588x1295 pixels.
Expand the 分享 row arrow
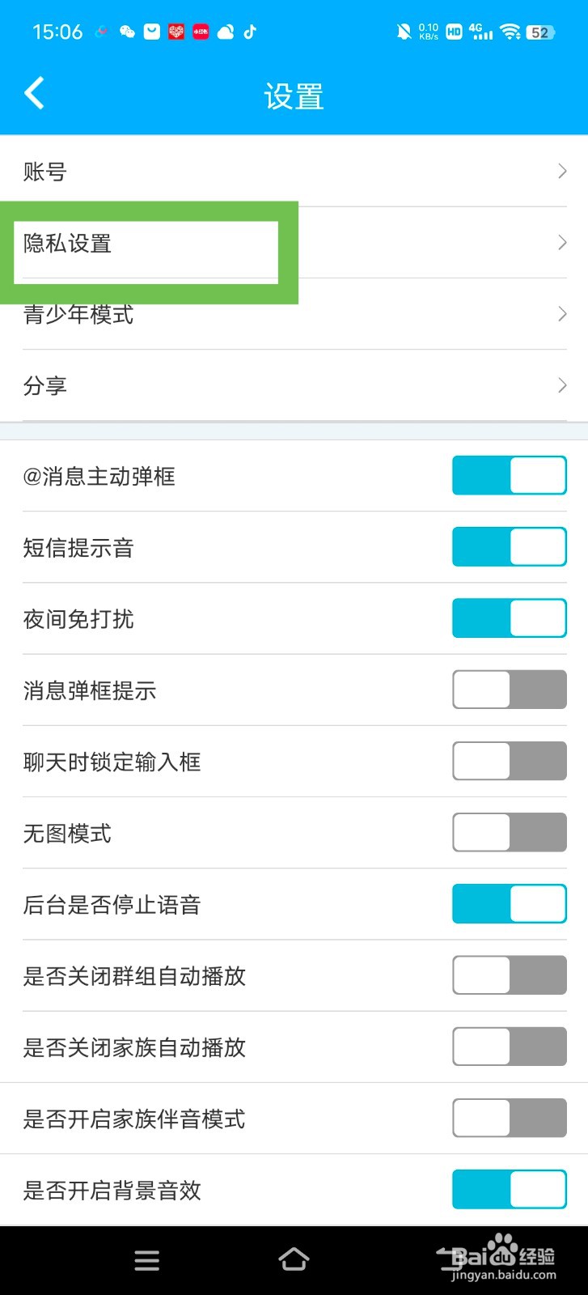click(562, 385)
